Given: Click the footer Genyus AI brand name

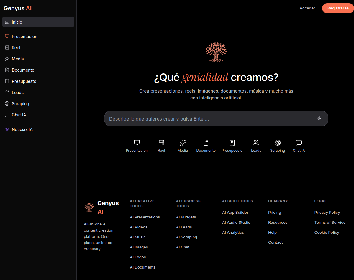Looking at the screenshot, I should click(x=108, y=207).
